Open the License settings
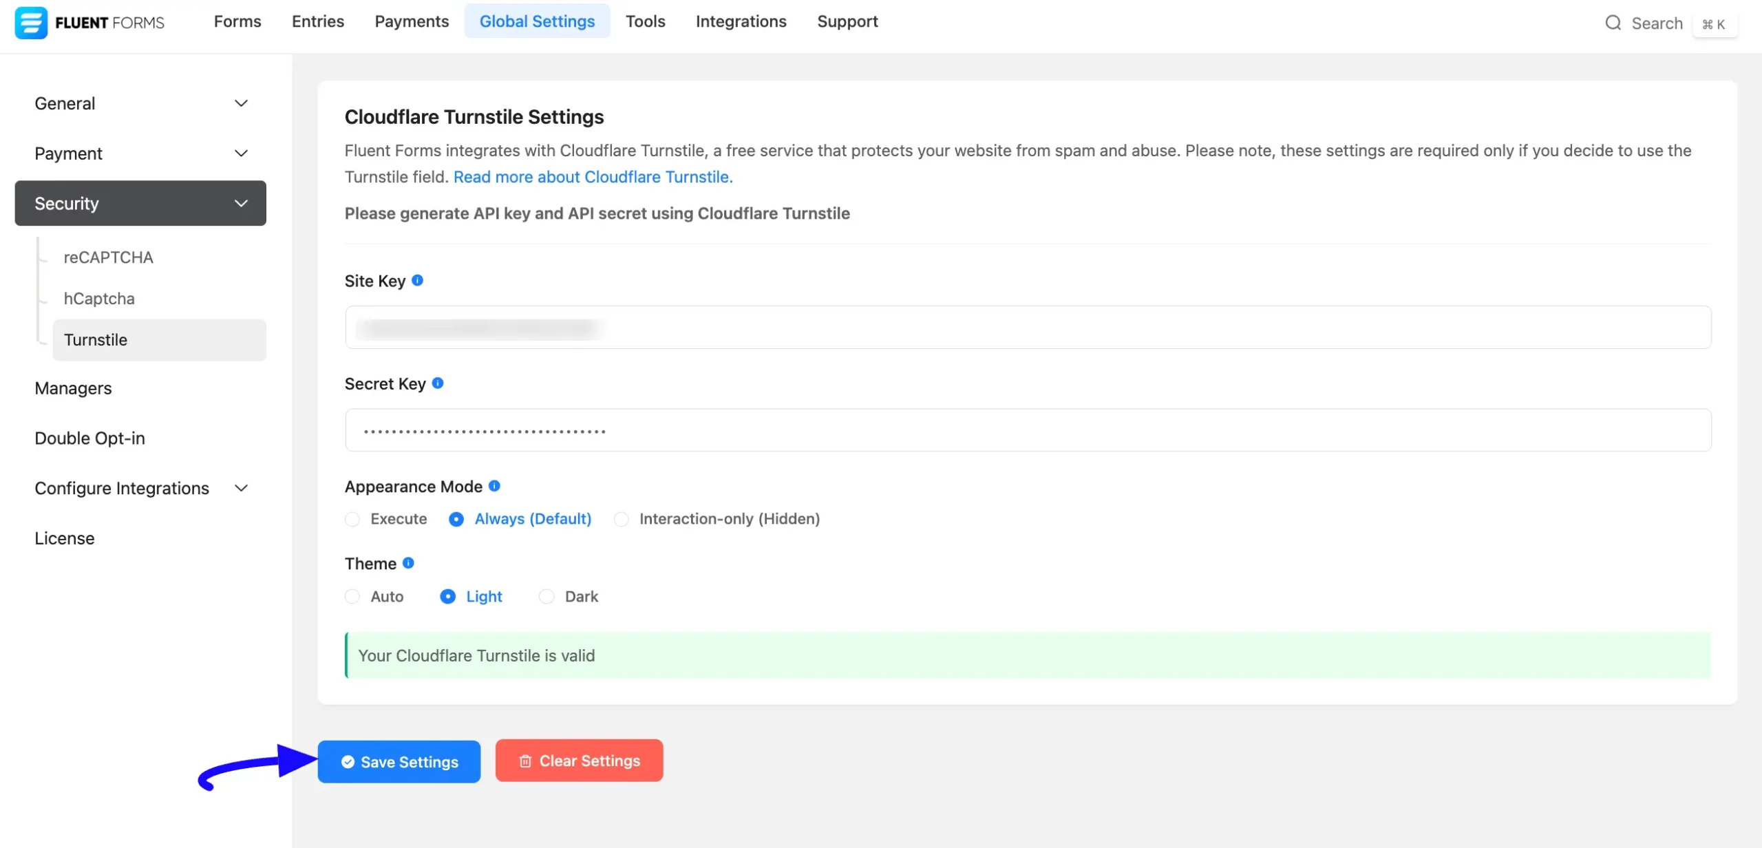This screenshot has height=848, width=1762. (65, 538)
